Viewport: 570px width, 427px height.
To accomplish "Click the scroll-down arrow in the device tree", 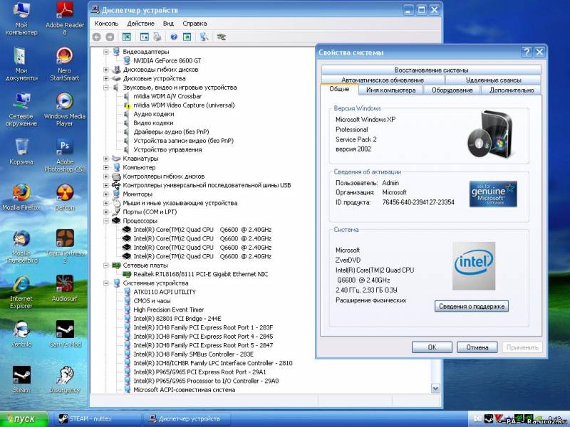I will tap(435, 389).
